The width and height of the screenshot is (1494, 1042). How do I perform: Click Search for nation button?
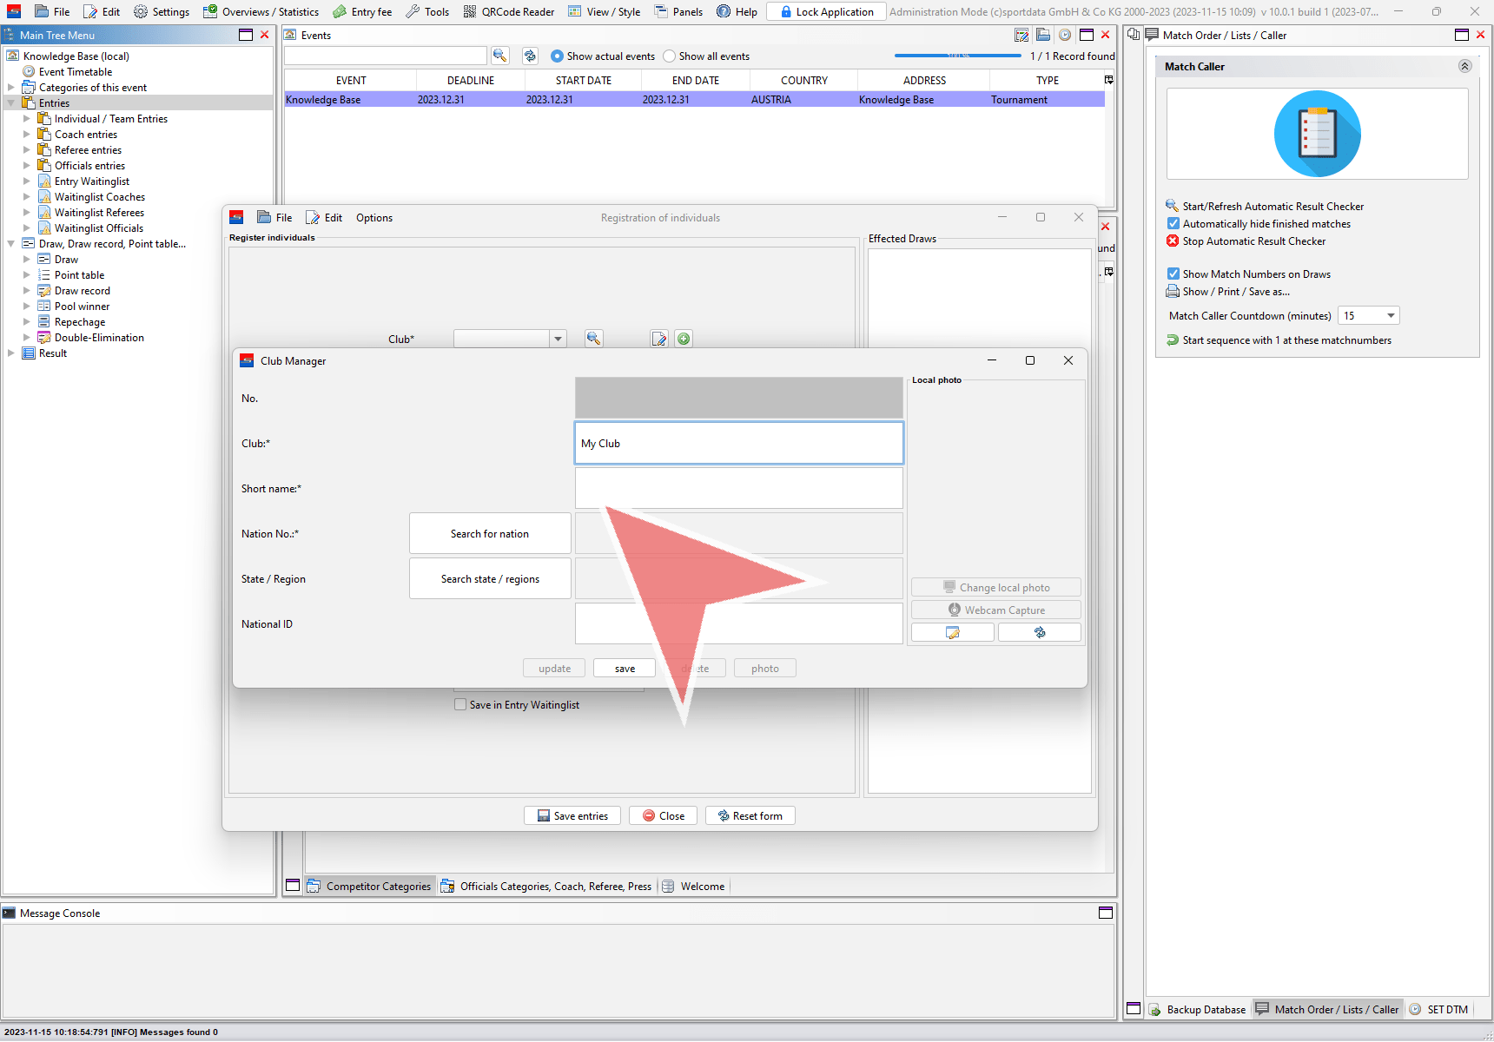[490, 533]
